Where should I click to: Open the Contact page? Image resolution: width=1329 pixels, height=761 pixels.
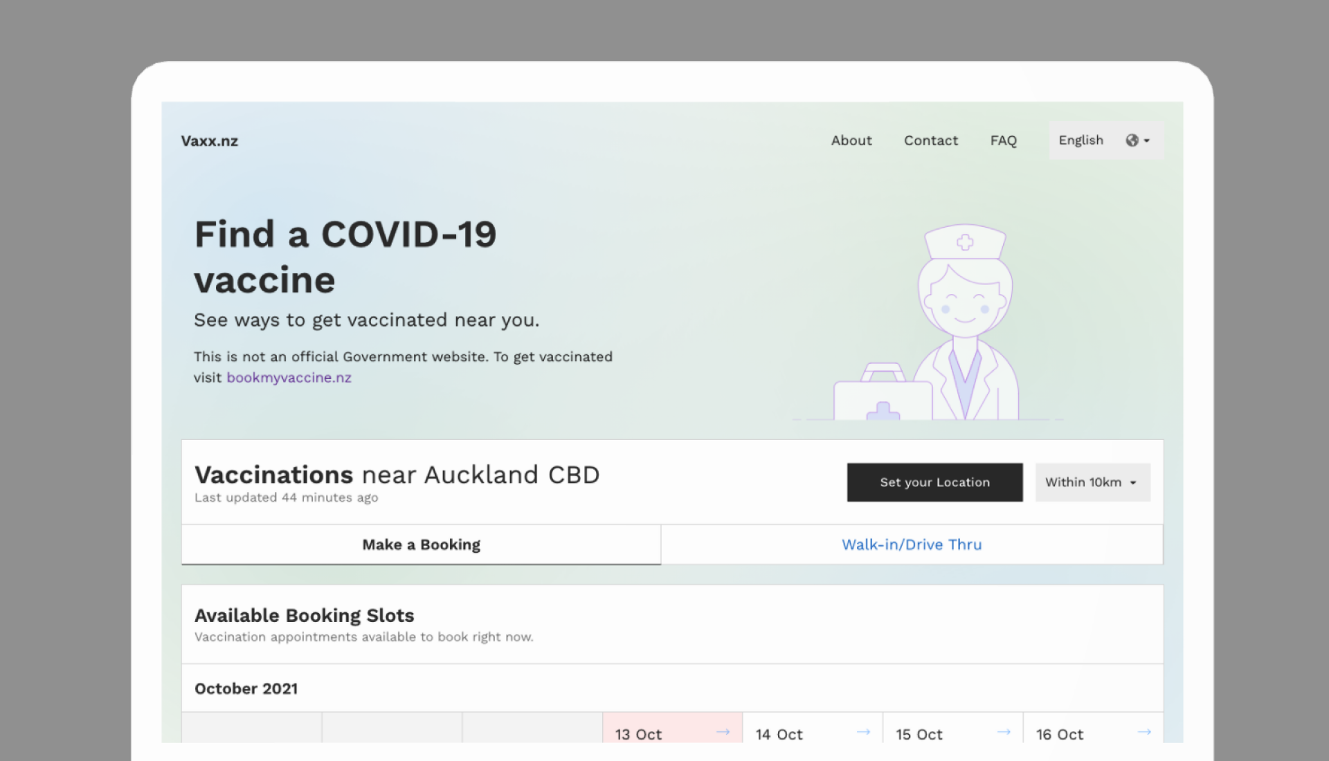point(931,140)
